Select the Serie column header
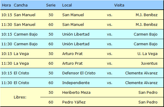164x107 pixels. click(51, 5)
